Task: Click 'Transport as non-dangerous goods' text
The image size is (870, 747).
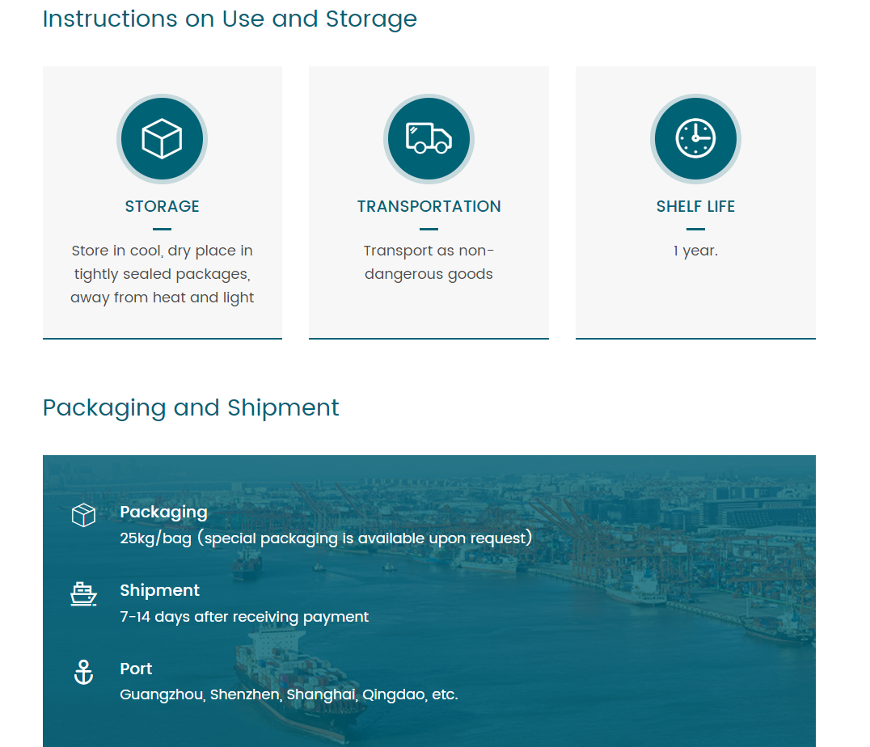Action: pos(429,263)
